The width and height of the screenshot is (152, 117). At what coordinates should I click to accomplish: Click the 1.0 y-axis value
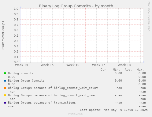[16, 9]
